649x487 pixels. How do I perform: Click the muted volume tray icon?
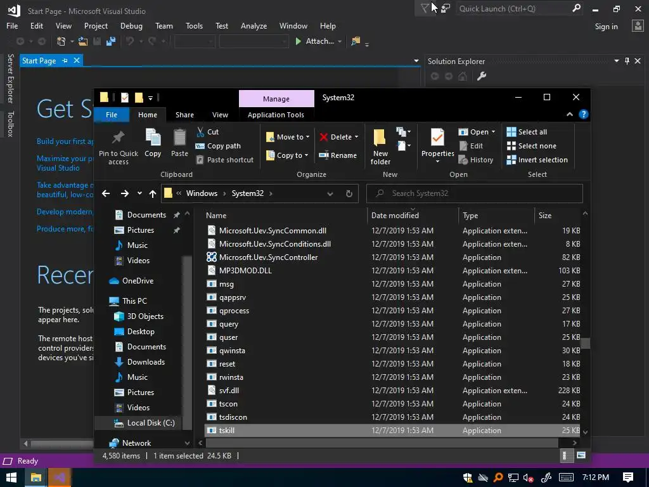(x=528, y=477)
